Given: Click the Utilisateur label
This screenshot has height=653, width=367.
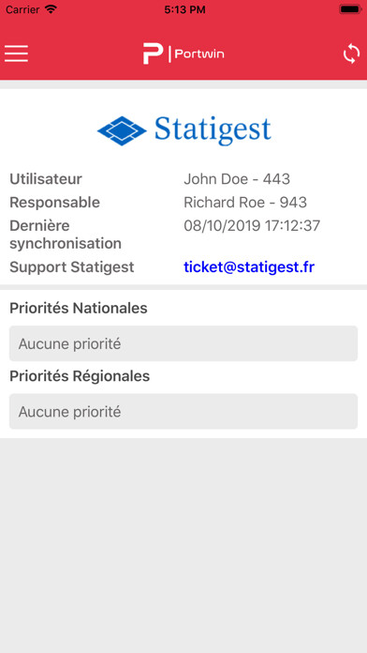Looking at the screenshot, I should (46, 179).
